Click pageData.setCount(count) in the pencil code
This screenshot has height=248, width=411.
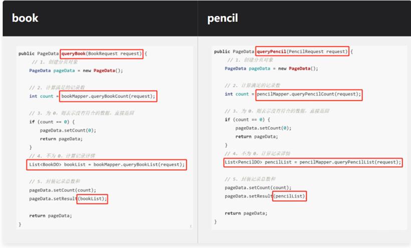click(258, 188)
